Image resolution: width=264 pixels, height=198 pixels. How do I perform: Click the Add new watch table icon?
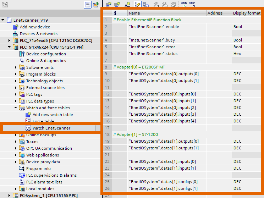(28, 115)
